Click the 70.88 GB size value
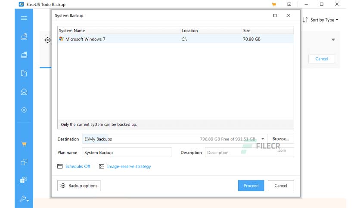This screenshot has width=360, height=208. (251, 39)
